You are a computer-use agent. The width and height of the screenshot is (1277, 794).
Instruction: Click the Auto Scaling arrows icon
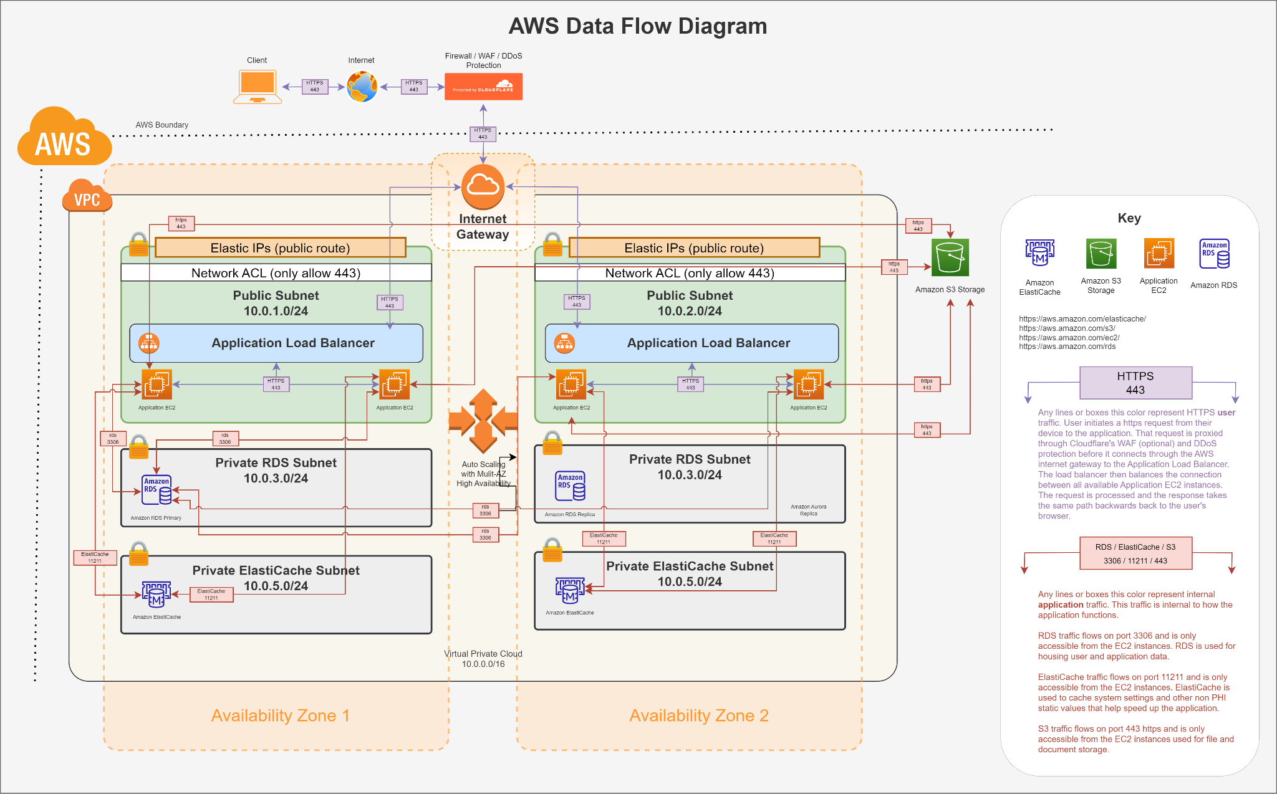tap(483, 421)
